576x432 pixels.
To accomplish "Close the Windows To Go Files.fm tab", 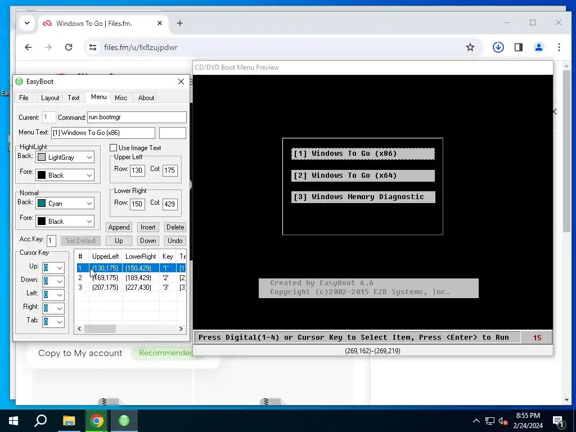I will click(159, 23).
